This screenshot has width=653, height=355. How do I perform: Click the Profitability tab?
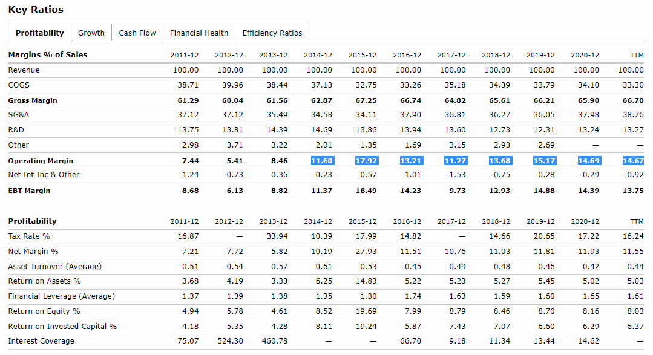pos(39,33)
